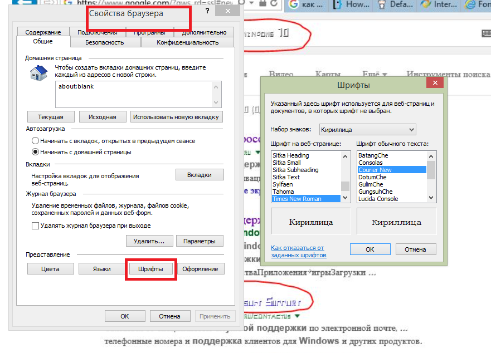Switch to the Безопасность tab

click(105, 42)
